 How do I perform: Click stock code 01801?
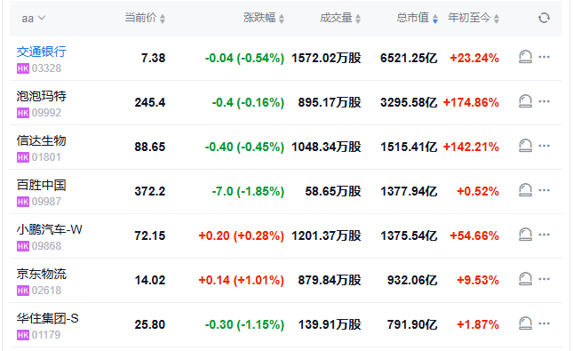click(46, 157)
